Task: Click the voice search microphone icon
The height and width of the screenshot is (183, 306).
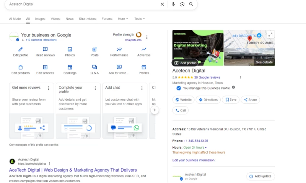Action: 173,4
